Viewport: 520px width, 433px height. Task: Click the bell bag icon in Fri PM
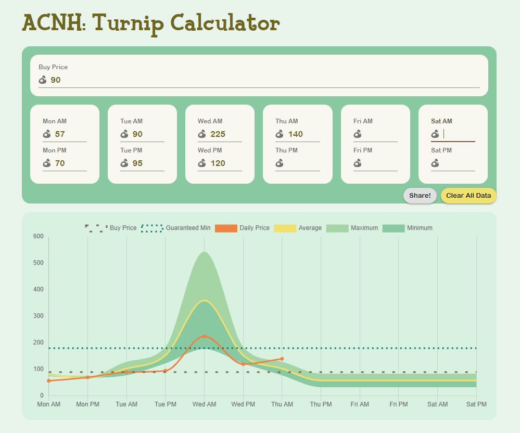pyautogui.click(x=358, y=163)
